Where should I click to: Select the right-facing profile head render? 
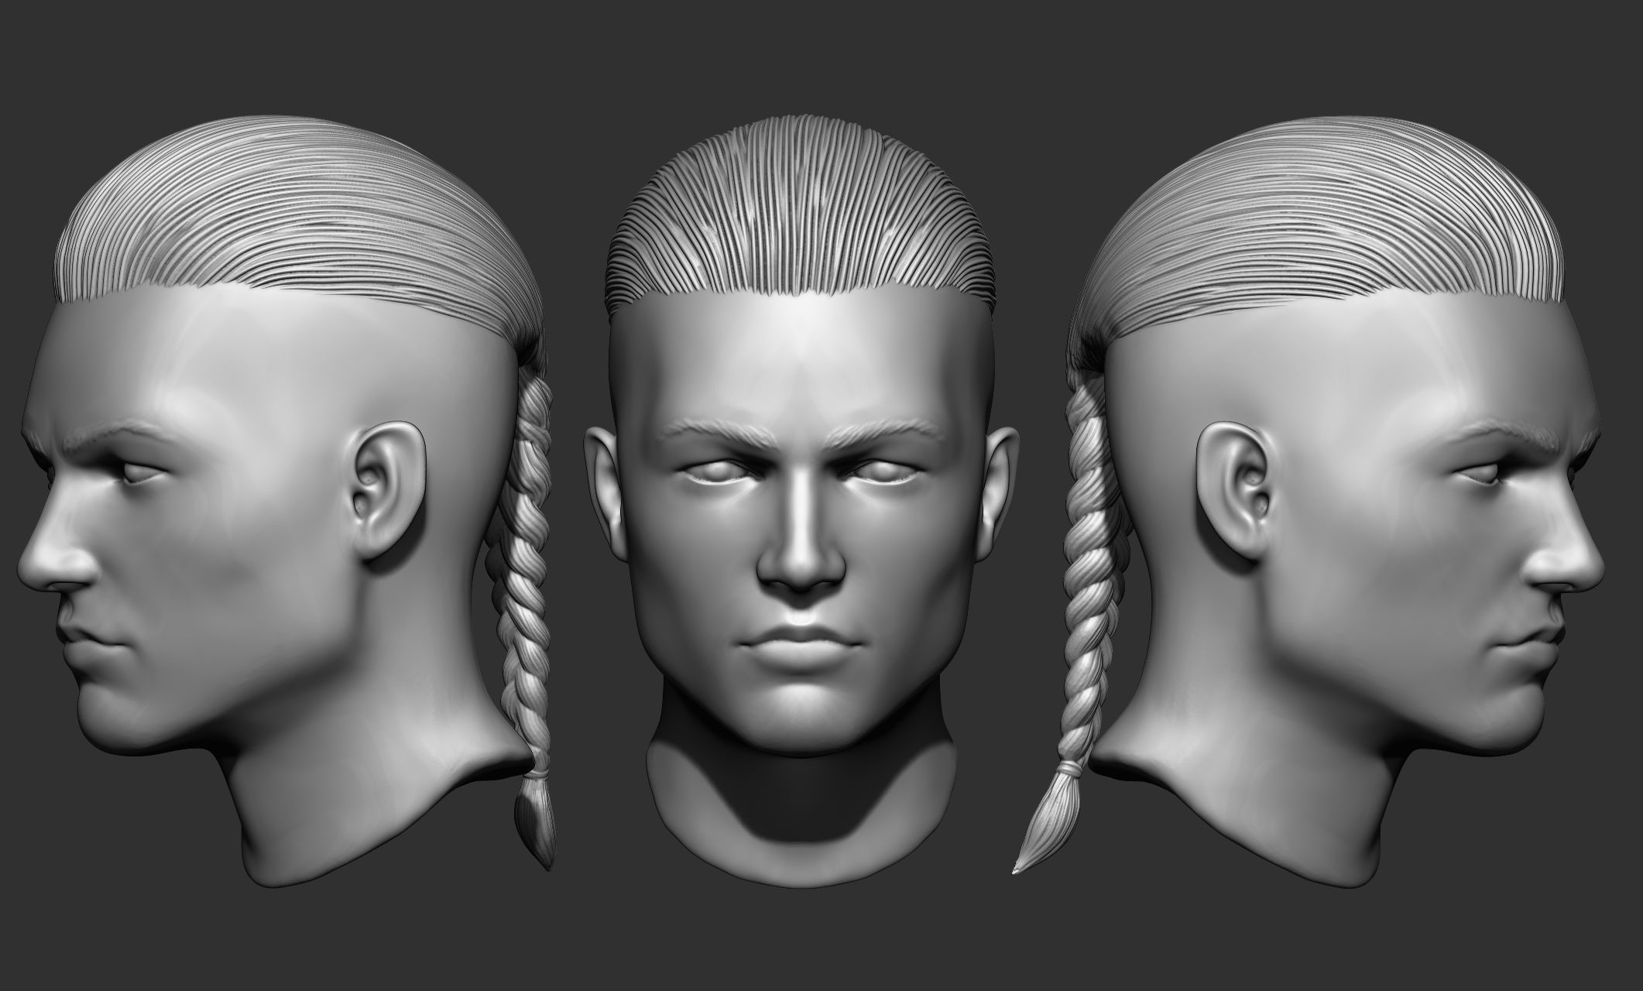[1309, 502]
